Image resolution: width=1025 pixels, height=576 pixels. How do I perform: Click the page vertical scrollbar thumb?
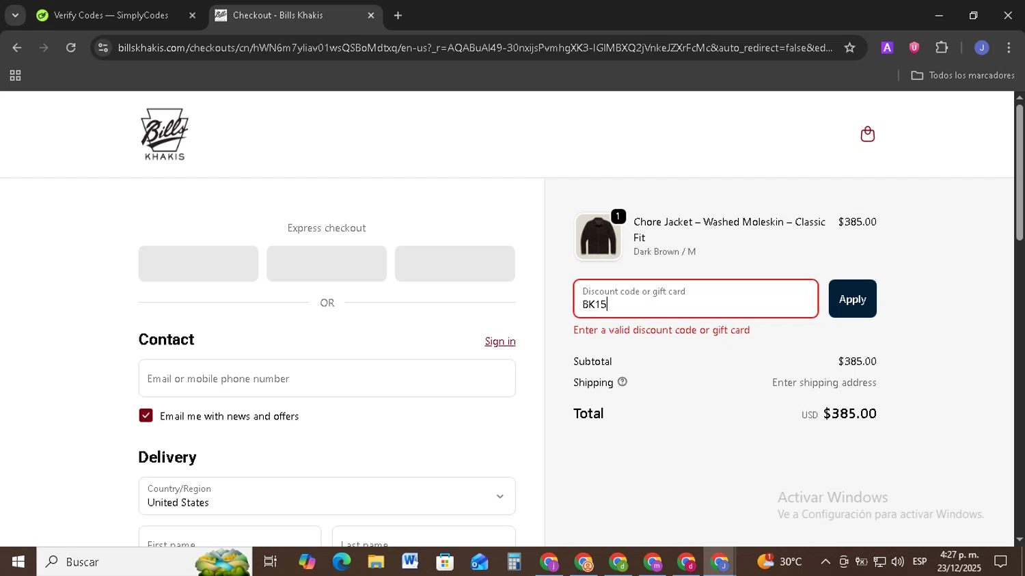point(1019,171)
